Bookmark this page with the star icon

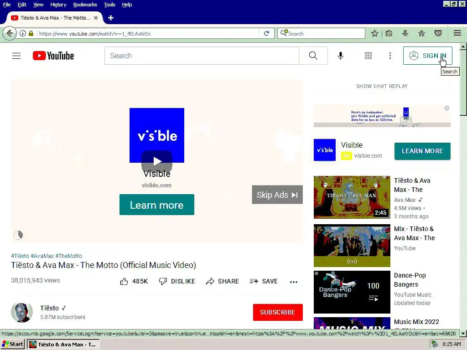coord(375,33)
